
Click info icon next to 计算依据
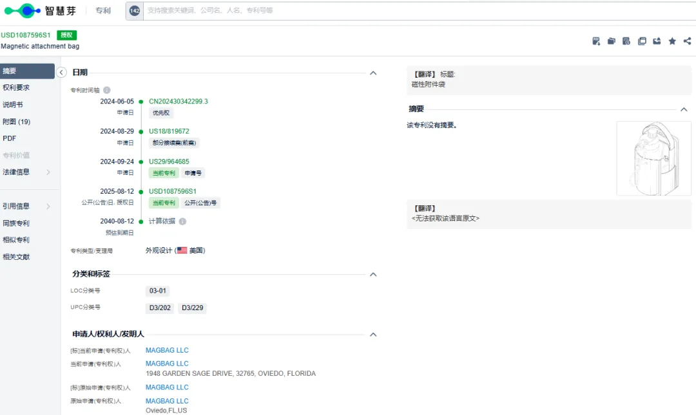(182, 221)
